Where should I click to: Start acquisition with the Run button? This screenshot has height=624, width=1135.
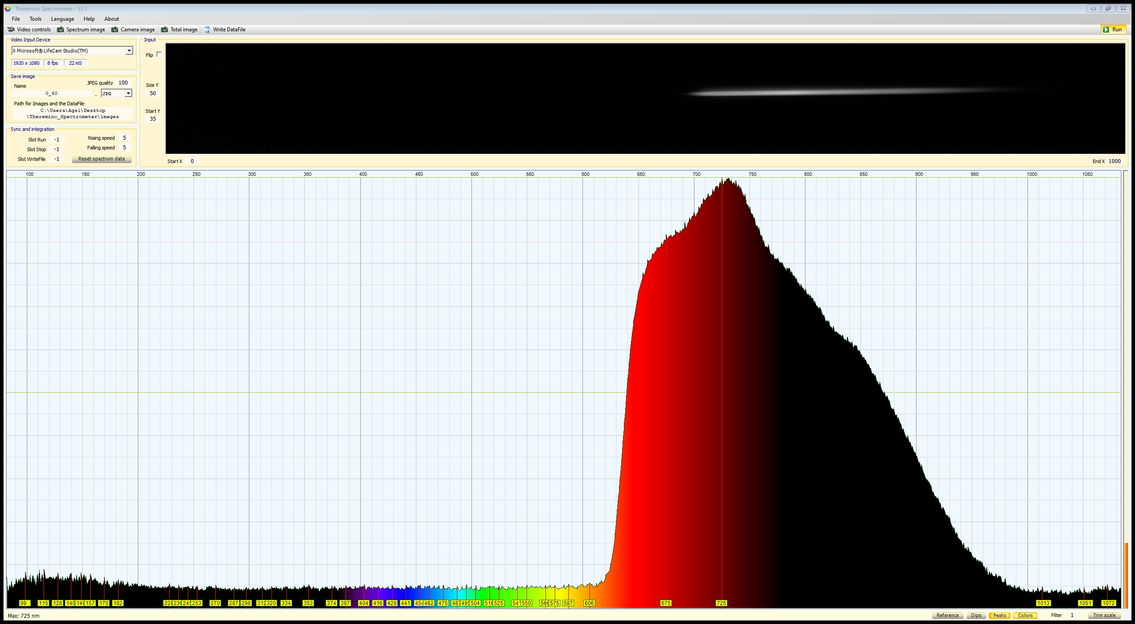1113,30
